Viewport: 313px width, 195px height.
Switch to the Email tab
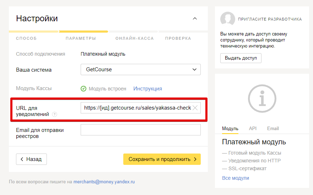(x=273, y=128)
